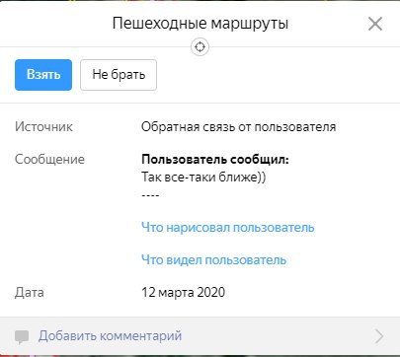Click the Обратная связь от пользователя text
The image size is (400, 357).
point(239,127)
